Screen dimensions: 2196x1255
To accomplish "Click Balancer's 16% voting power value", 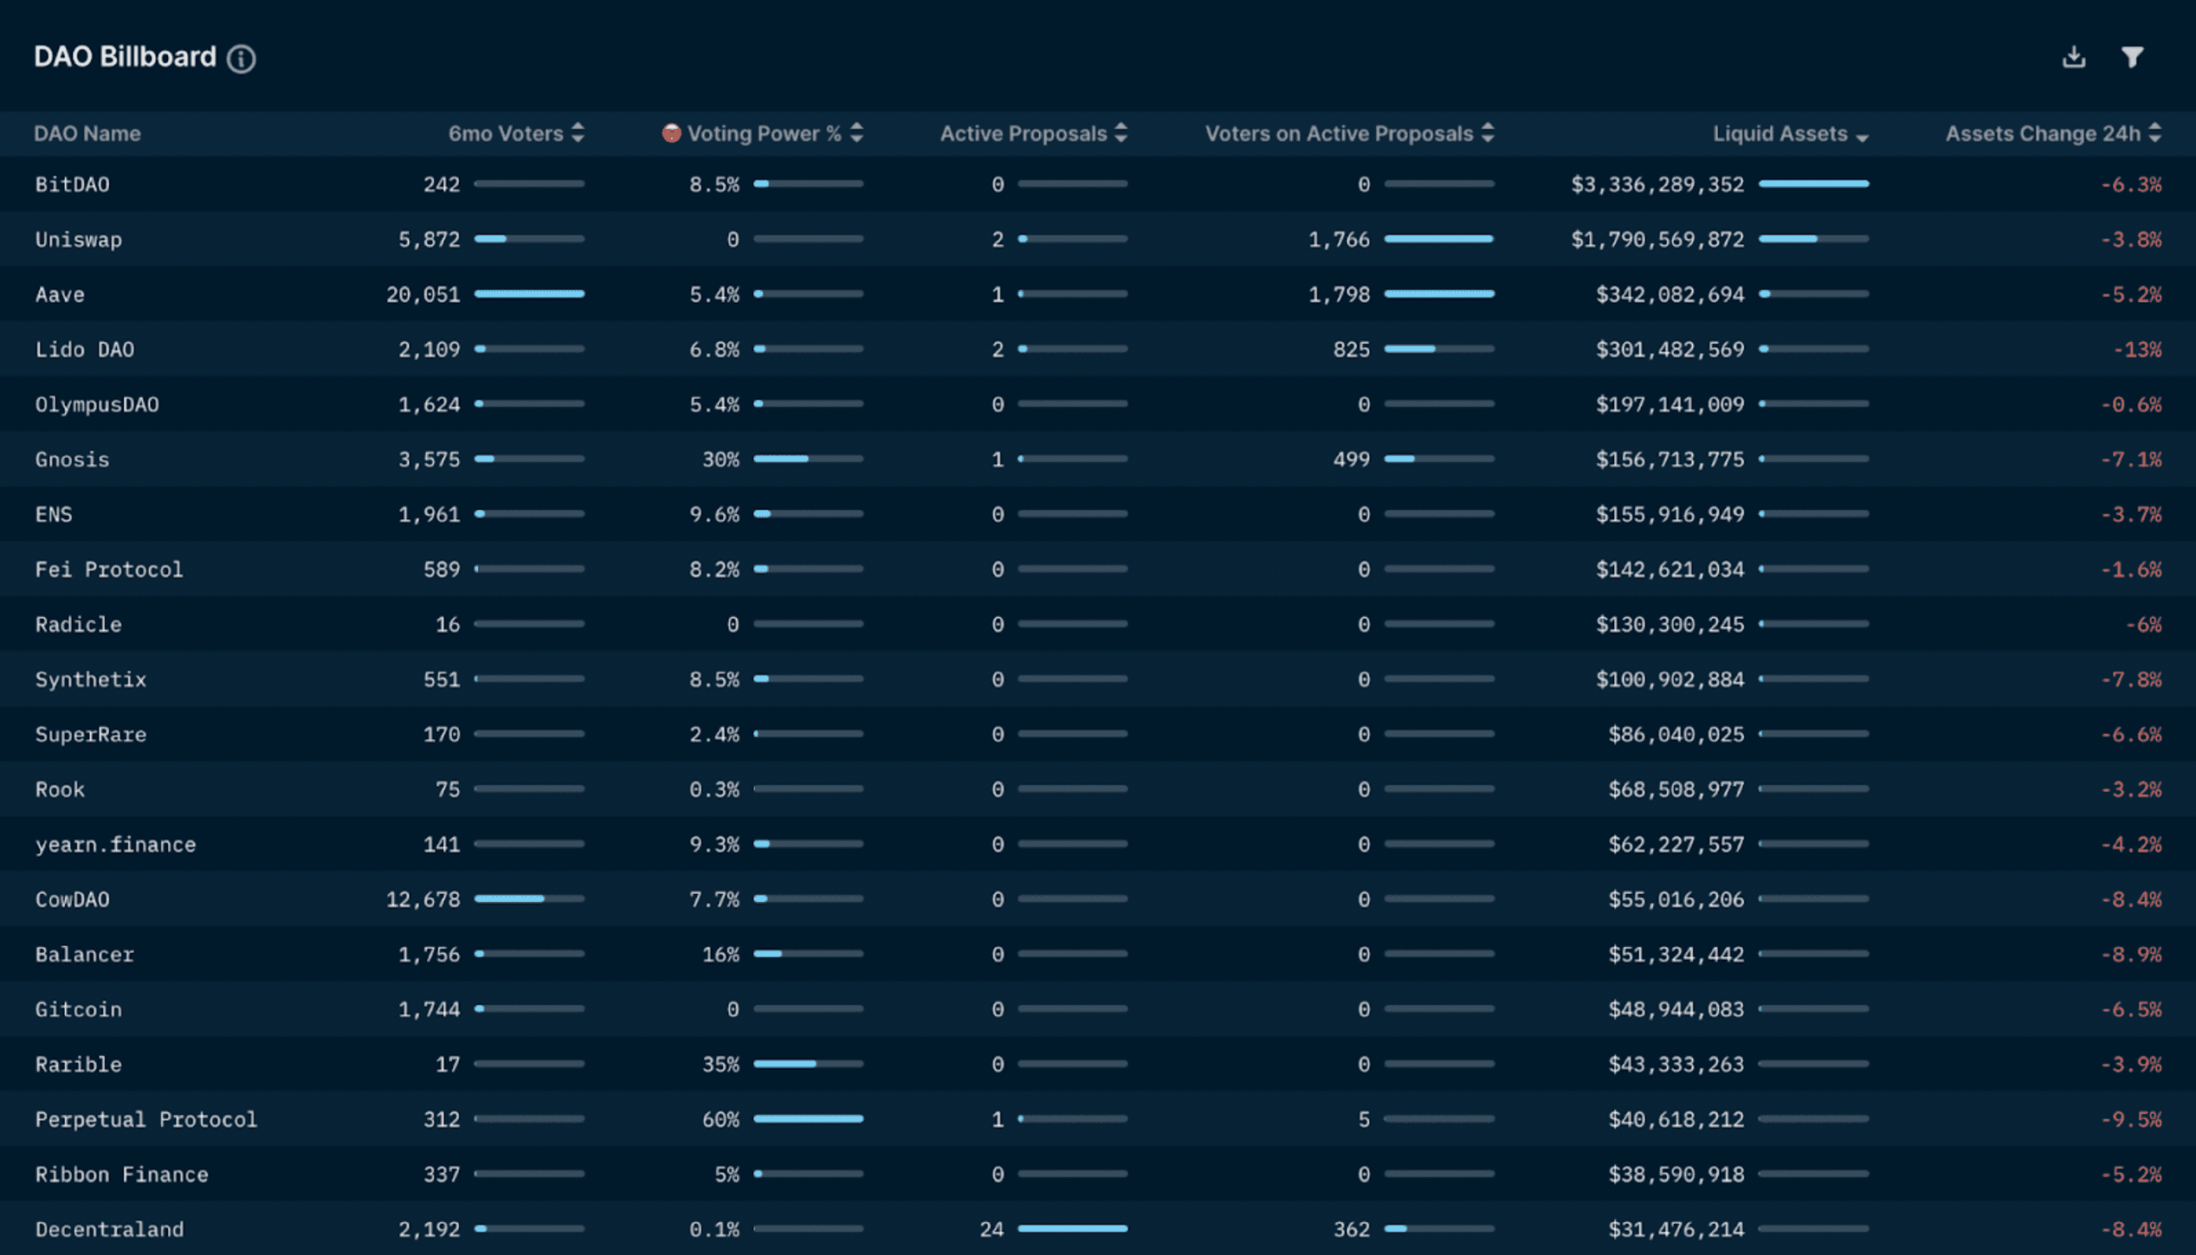I will 720,954.
